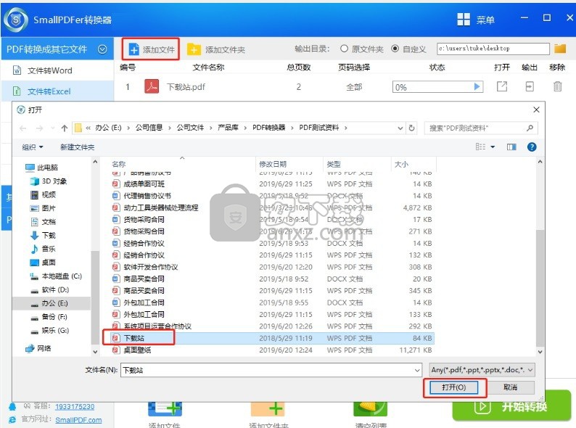Click the 办公 (E:) breadcrumb segment
The width and height of the screenshot is (576, 428).
click(x=108, y=128)
